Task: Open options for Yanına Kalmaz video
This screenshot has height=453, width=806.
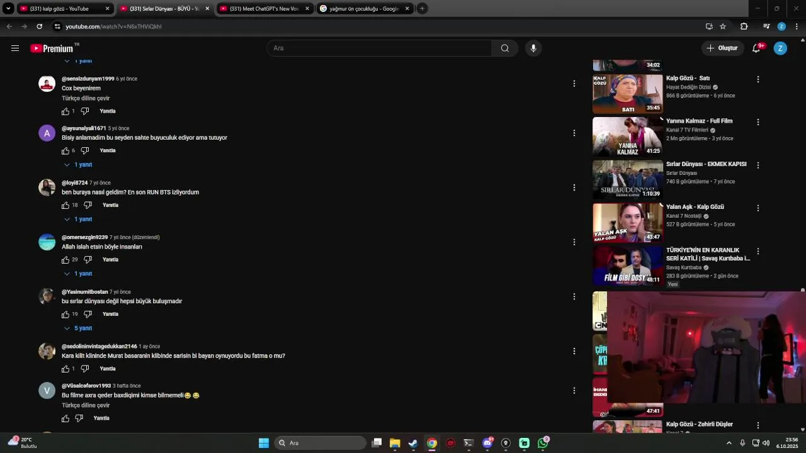Action: (758, 122)
